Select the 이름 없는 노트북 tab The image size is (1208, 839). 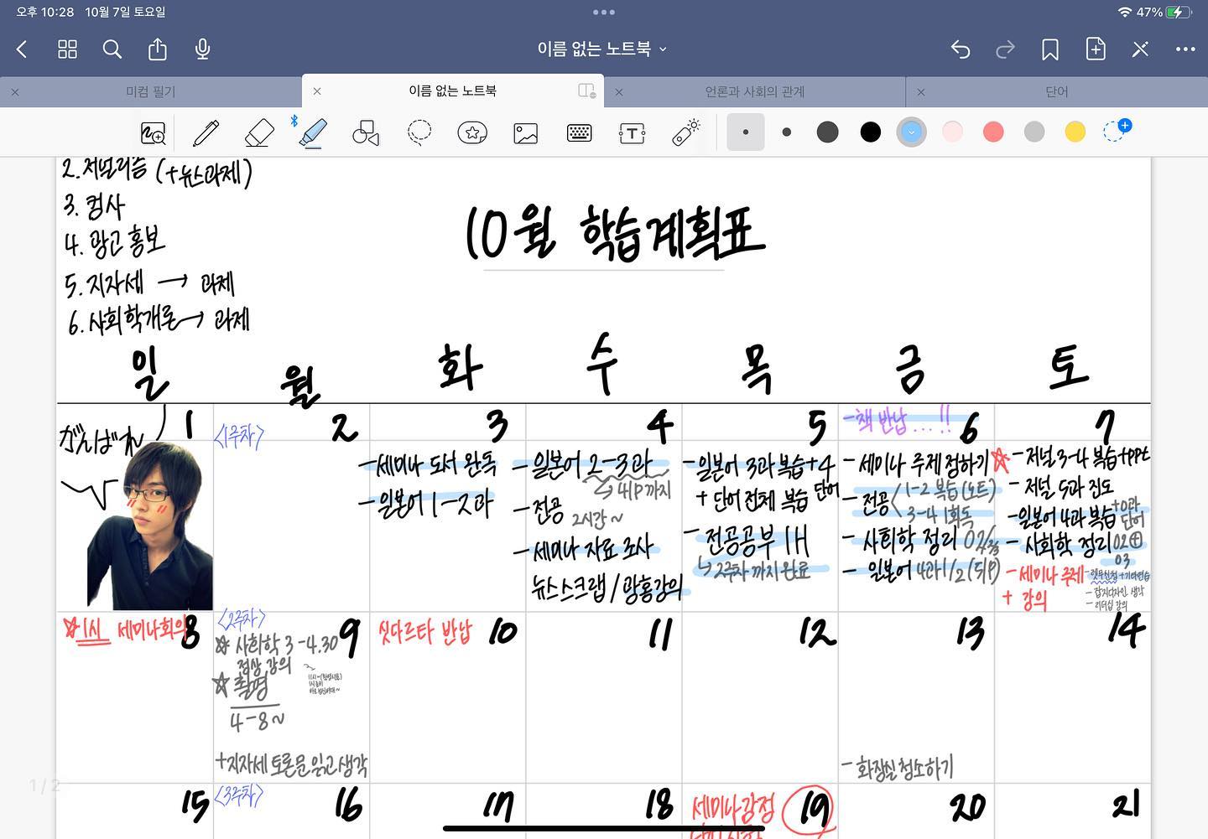[452, 91]
